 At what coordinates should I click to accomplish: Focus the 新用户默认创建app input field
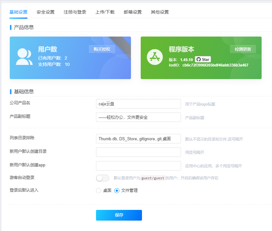tap(138, 166)
